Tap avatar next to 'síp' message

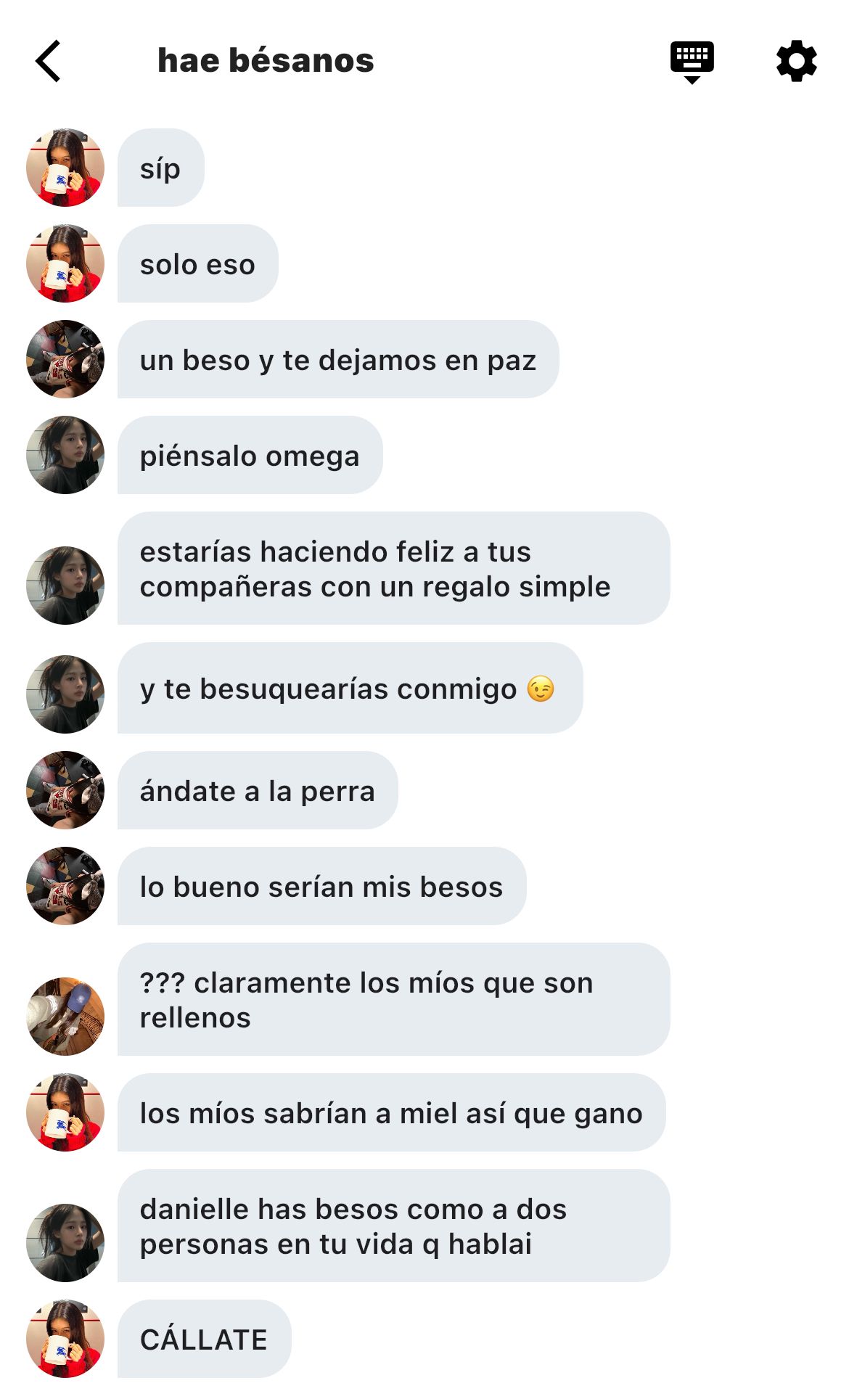(x=65, y=168)
